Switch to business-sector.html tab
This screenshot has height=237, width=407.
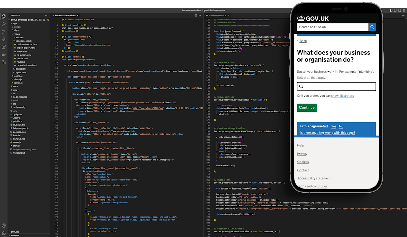tap(65, 15)
